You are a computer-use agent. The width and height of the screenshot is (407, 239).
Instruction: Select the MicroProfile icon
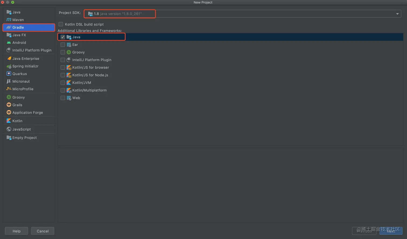[x=9, y=89]
